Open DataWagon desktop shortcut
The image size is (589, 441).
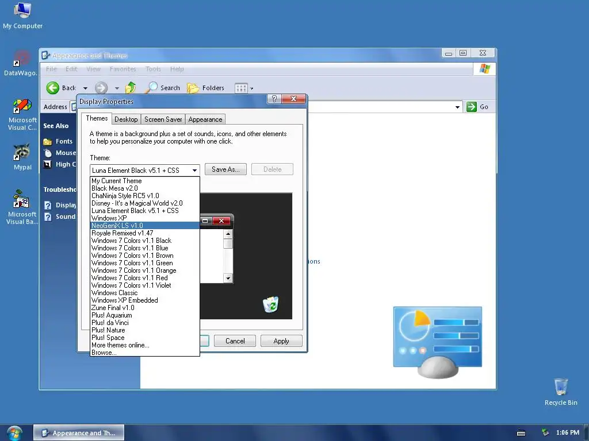tap(21, 63)
